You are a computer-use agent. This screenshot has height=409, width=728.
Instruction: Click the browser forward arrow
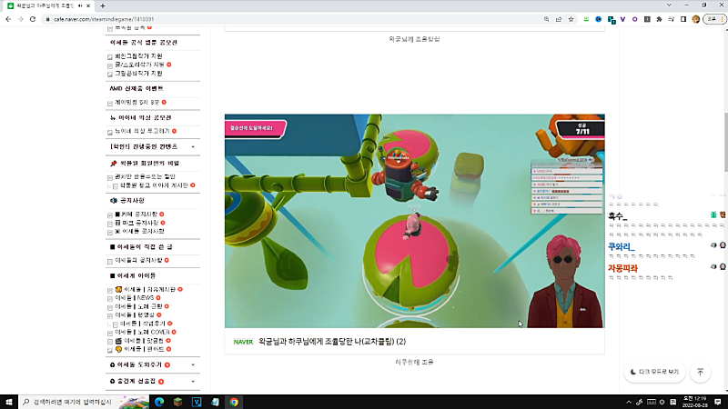[x=20, y=19]
